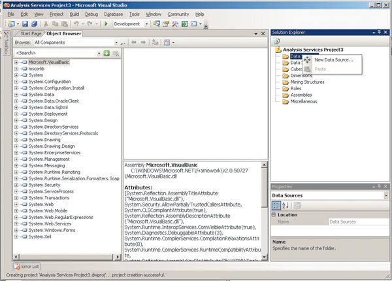This screenshot has width=392, height=281.
Task: Navigate forward in Object Browser
Action: point(143,42)
